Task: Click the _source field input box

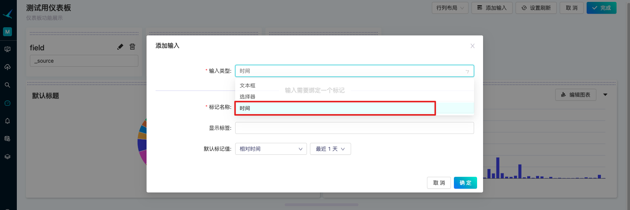Action: 84,61
